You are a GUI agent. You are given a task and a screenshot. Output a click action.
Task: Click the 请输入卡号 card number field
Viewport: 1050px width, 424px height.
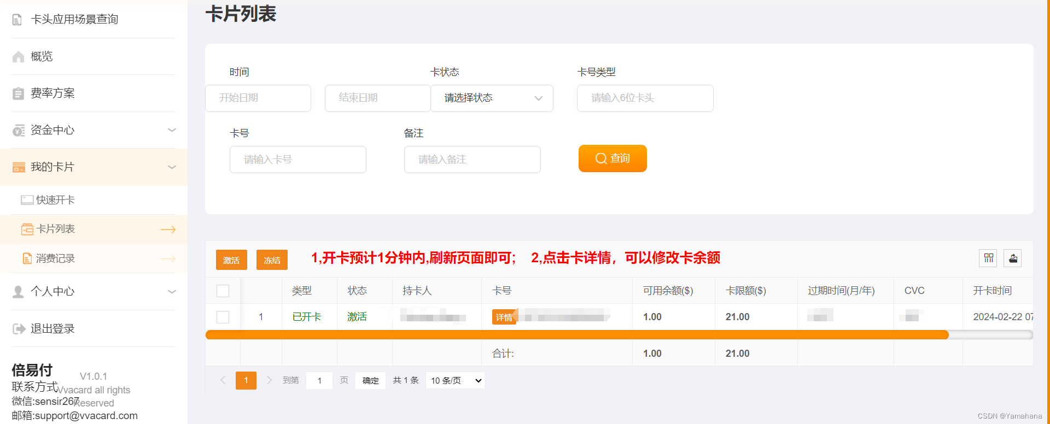298,160
